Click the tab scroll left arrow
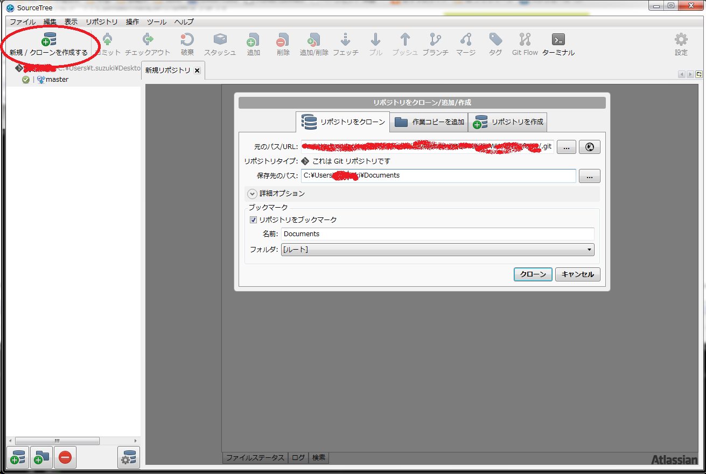The height and width of the screenshot is (474, 706). pyautogui.click(x=682, y=74)
